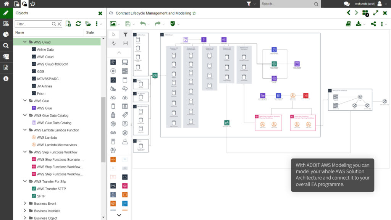The width and height of the screenshot is (391, 220).
Task: Save the current model
Action: pyautogui.click(x=128, y=23)
